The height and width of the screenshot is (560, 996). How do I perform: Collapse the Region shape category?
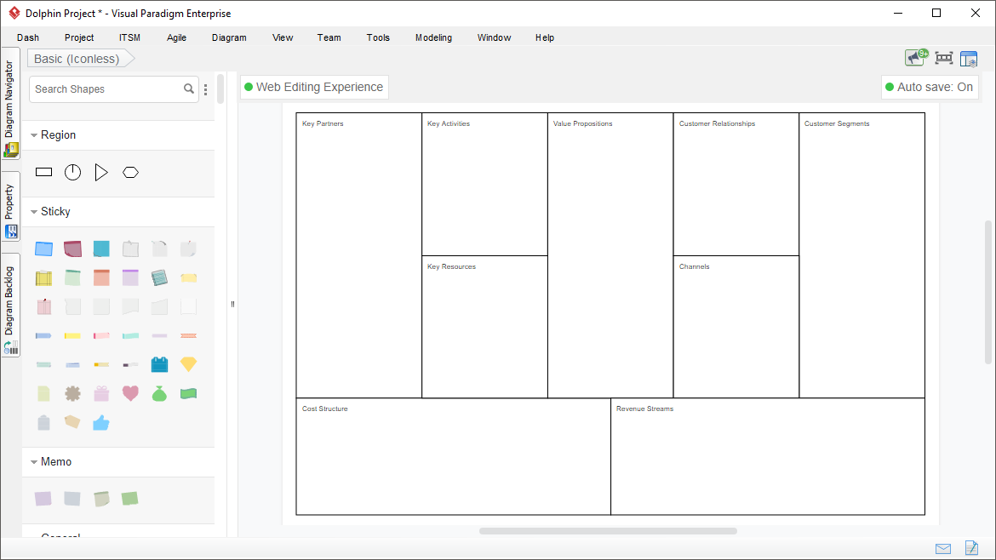point(34,135)
